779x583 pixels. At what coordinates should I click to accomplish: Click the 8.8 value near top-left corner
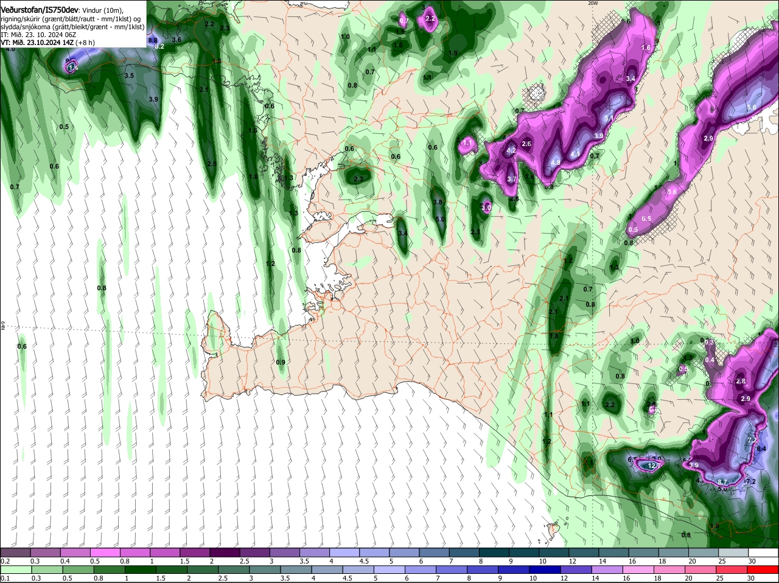[x=153, y=40]
